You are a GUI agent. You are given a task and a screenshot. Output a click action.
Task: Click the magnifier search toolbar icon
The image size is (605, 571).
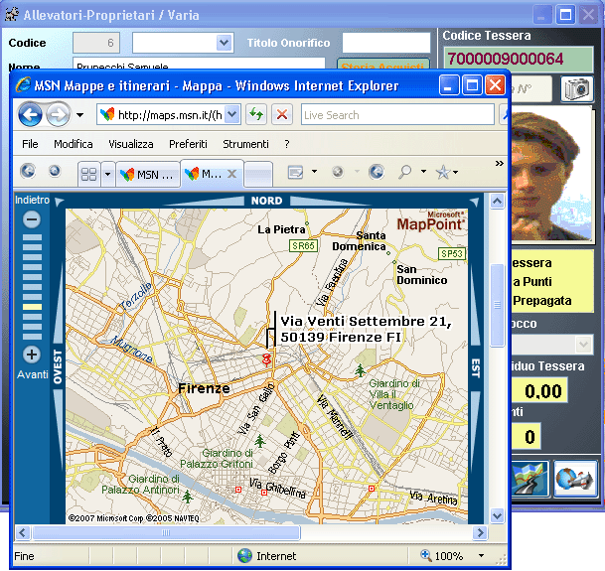(404, 171)
